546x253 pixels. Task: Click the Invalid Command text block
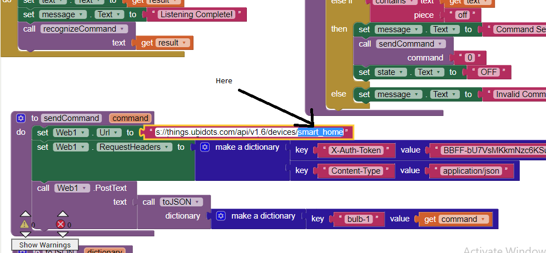point(514,94)
